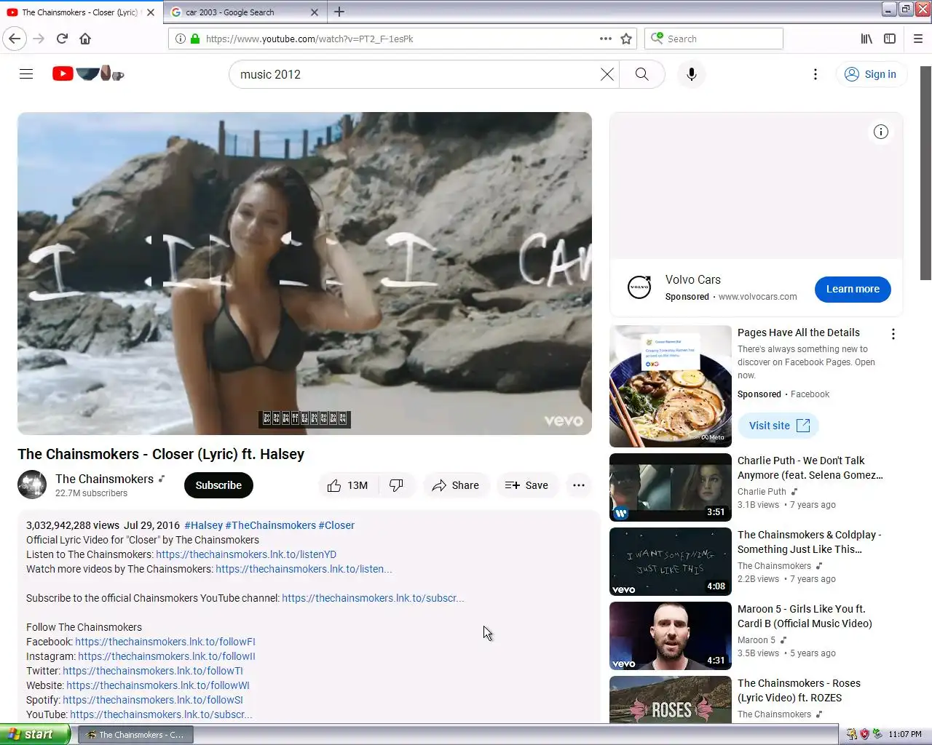Select The Chainsmokers - Closer tab
The width and height of the screenshot is (932, 745).
pos(80,12)
